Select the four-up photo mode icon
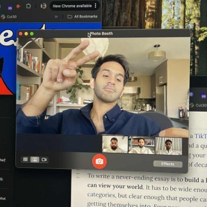207x207 pixels. point(25,159)
